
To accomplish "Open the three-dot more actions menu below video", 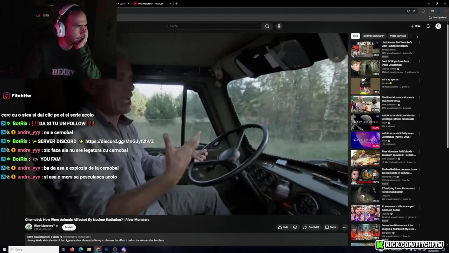I will pos(344,227).
